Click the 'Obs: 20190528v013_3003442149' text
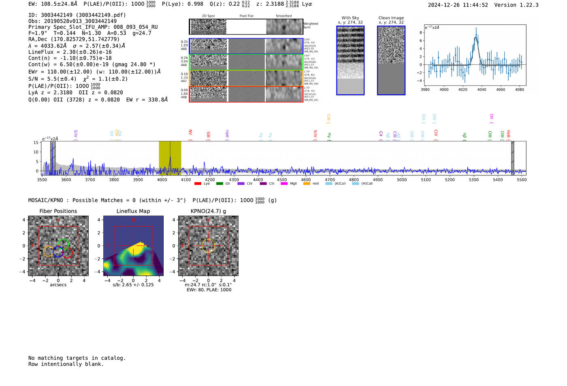The height and width of the screenshot is (386, 567). point(72,21)
